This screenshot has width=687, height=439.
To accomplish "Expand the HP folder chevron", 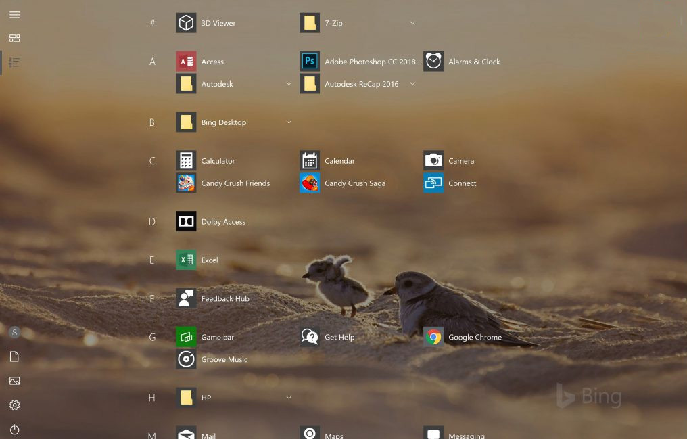I will pos(289,398).
